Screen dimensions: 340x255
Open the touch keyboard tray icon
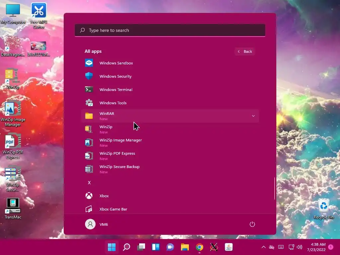tap(281, 247)
